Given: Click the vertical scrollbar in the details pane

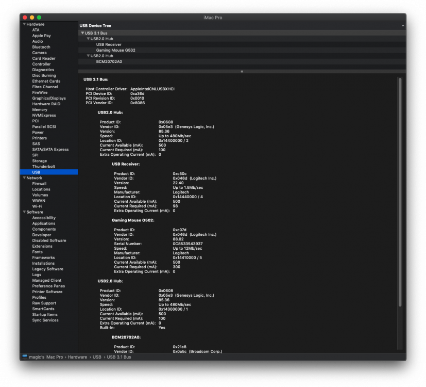Looking at the screenshot, I should click(x=400, y=192).
